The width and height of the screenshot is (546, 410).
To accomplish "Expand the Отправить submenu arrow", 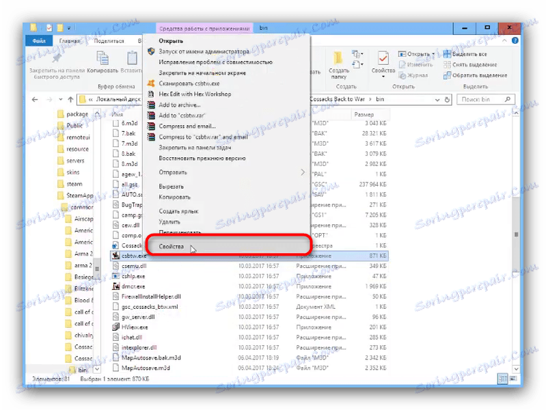I will pos(303,172).
